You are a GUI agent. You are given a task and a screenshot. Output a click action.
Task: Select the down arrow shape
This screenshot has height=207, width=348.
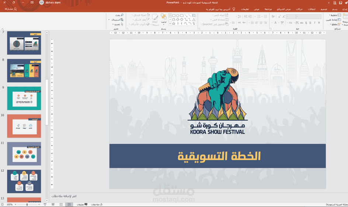pyautogui.click(x=178, y=19)
